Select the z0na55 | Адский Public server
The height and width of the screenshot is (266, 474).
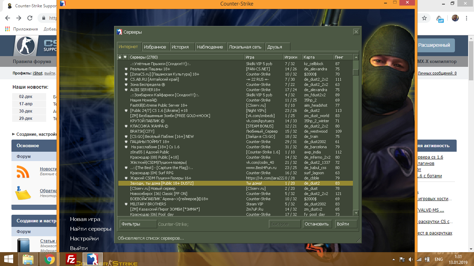(x=236, y=152)
